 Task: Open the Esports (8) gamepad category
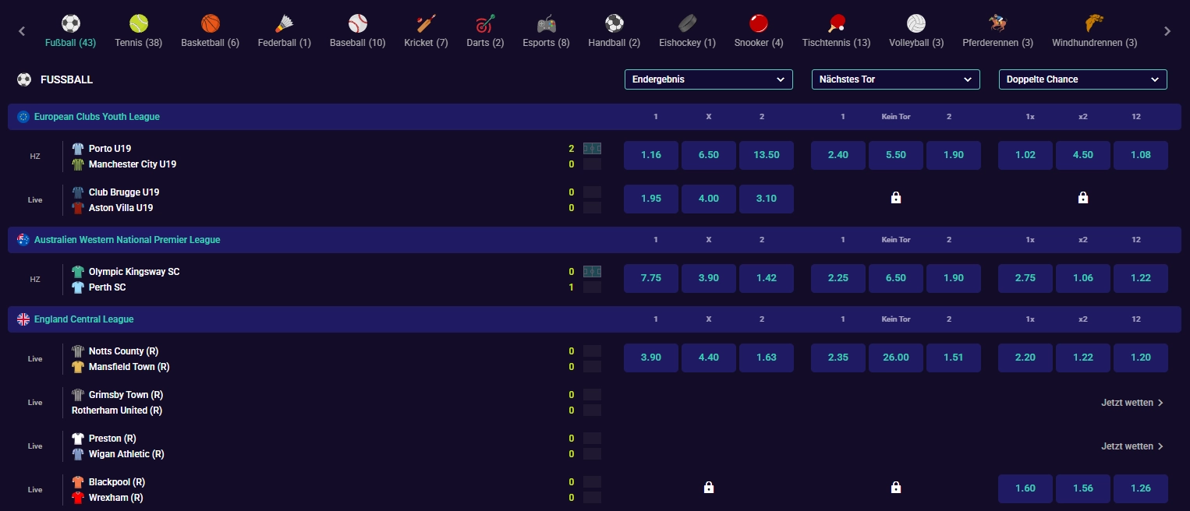546,23
